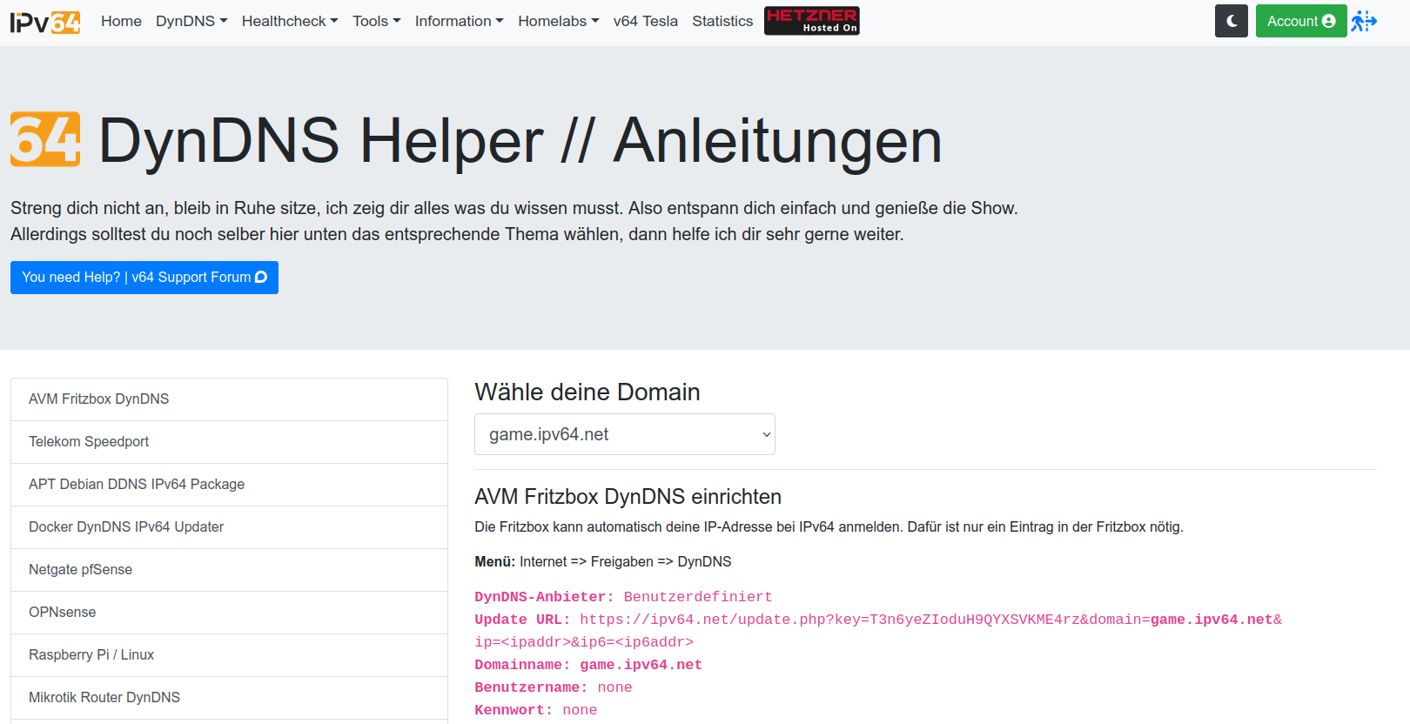Click the Wähle deine Domain heading
Viewport: 1410px width, 724px height.
click(587, 392)
